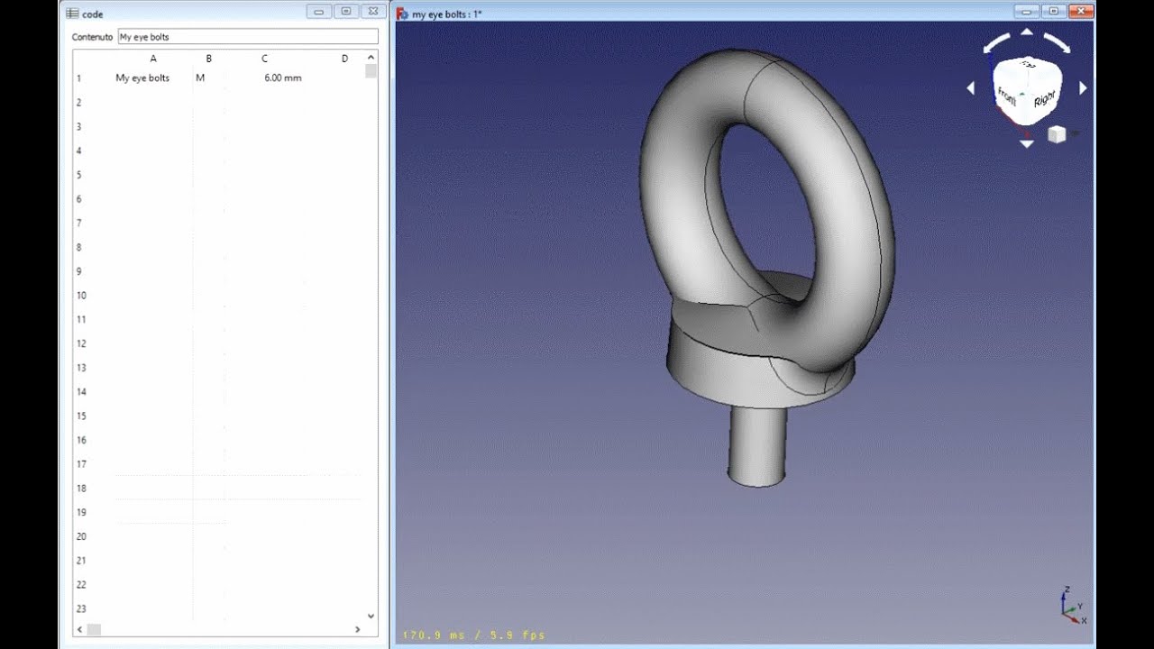Click the Front face of the navigation cube
This screenshot has width=1154, height=649.
pos(1008,97)
